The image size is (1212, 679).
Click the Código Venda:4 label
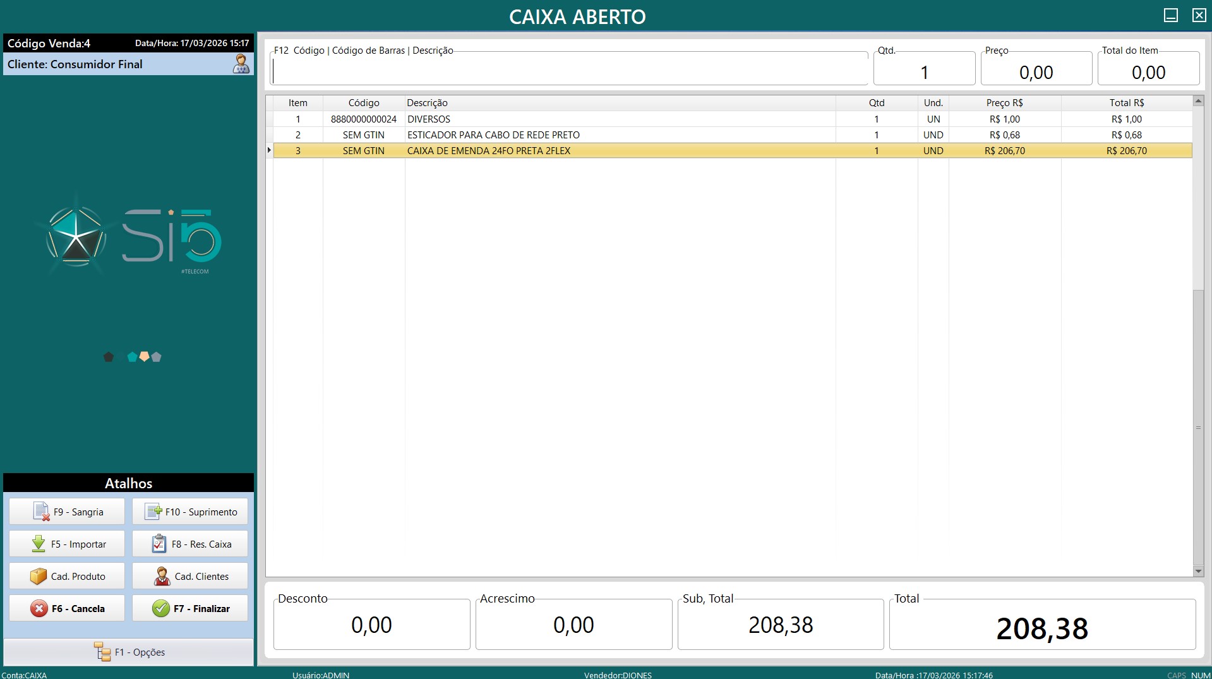(x=49, y=43)
